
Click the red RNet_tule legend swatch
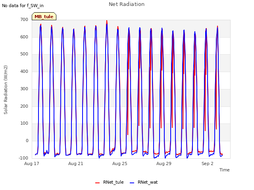(x=97, y=183)
